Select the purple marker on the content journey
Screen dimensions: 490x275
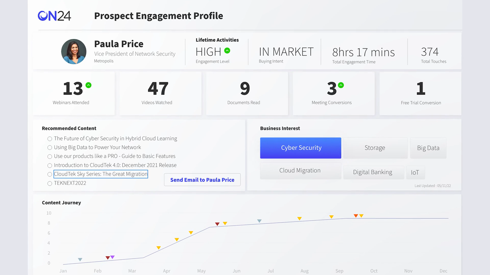[113, 257]
